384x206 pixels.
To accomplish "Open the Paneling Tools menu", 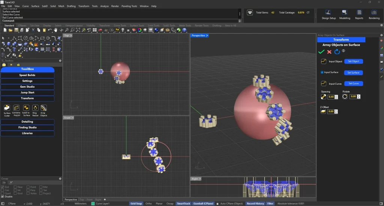I will click(x=129, y=6).
